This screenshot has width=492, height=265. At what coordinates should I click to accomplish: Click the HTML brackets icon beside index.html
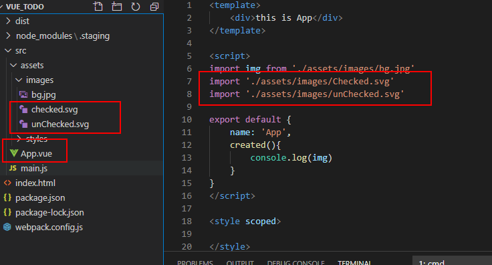click(x=7, y=183)
